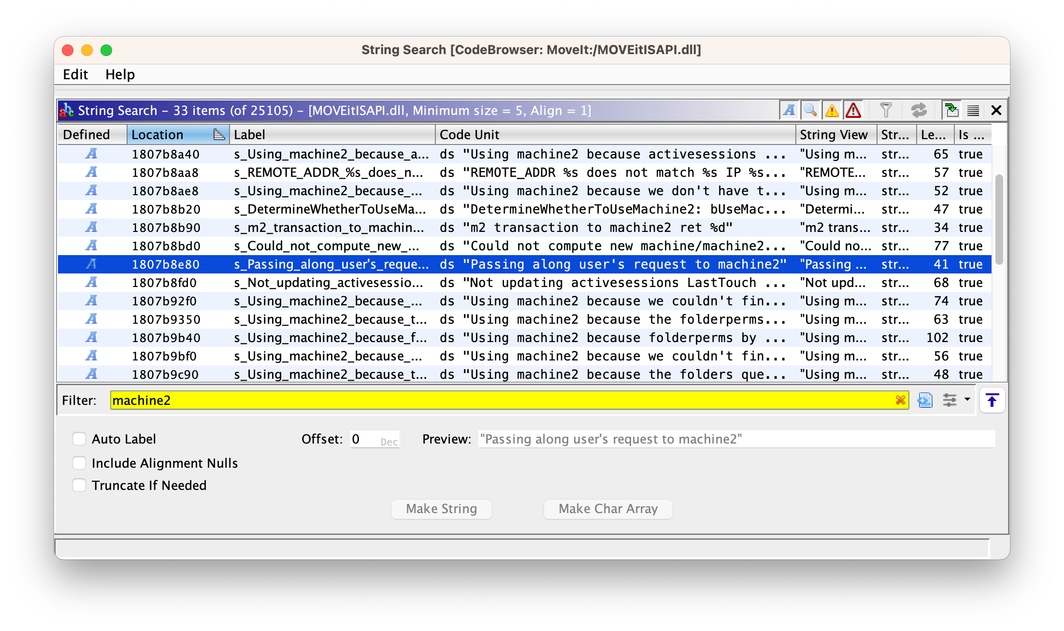The width and height of the screenshot is (1064, 631).
Task: Toggle the yellow warning partially-defined strings icon
Action: [x=832, y=110]
